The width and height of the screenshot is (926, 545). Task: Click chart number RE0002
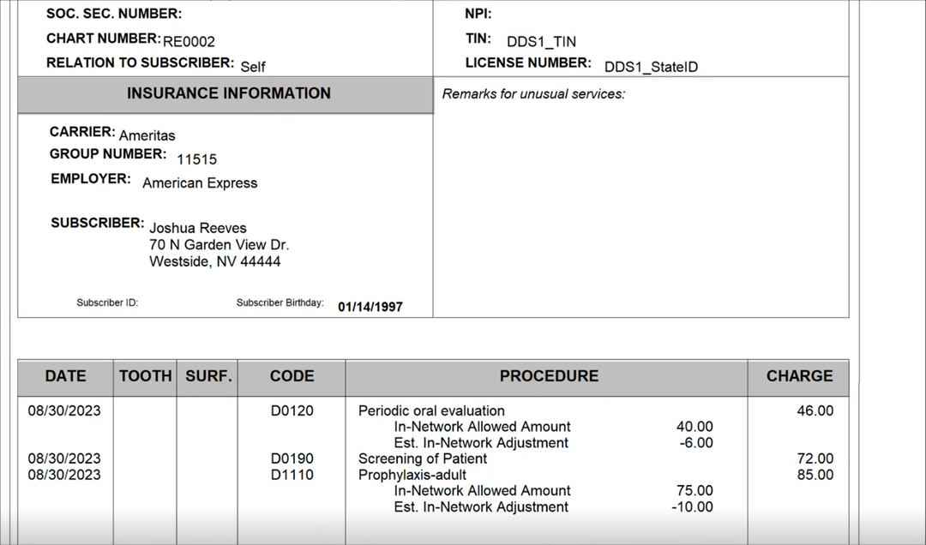(x=189, y=41)
